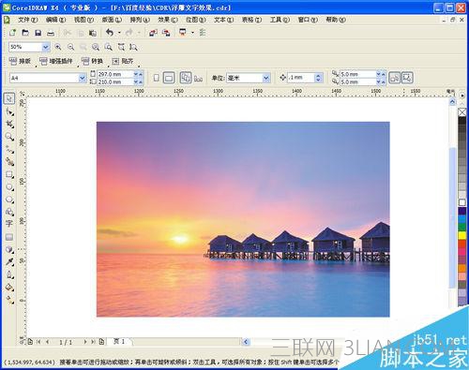This screenshot has height=370, width=469.
Task: Select the Freehand tool in the toolbox
Action: click(x=9, y=149)
